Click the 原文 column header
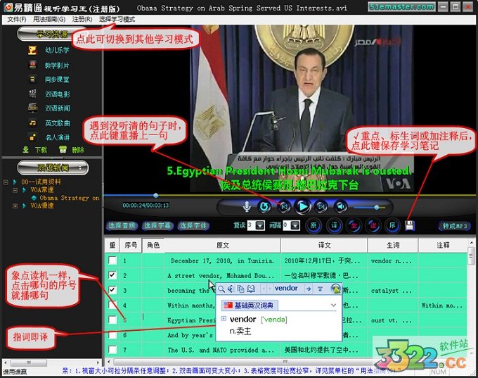This screenshot has height=378, width=478. tap(223, 245)
